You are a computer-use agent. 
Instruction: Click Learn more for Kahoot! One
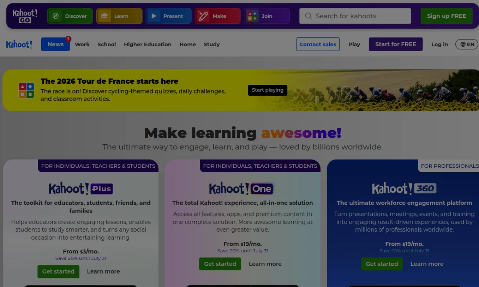[x=265, y=264]
